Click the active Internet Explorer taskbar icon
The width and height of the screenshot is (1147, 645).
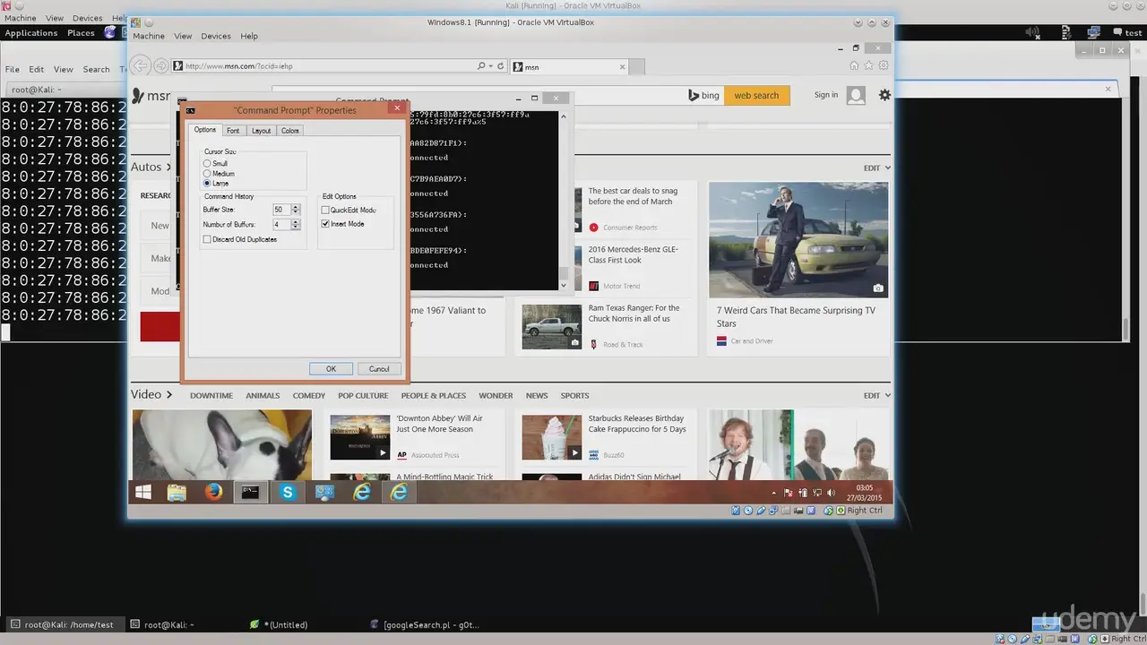399,492
